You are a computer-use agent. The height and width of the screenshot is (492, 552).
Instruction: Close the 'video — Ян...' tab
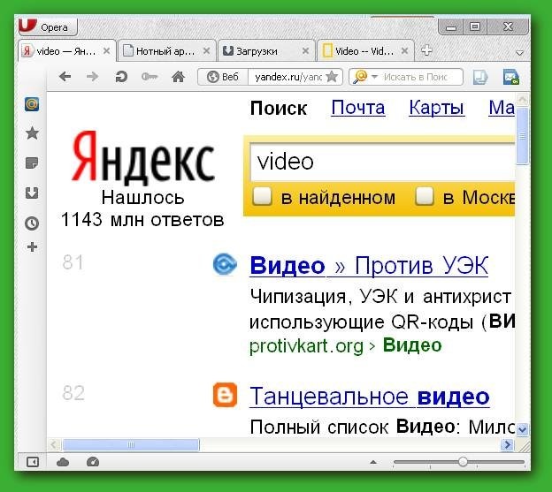[x=106, y=51]
